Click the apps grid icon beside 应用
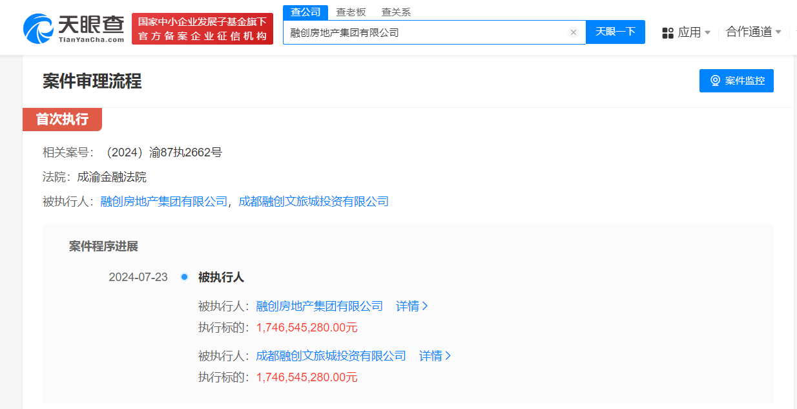This screenshot has width=797, height=409. coord(667,32)
